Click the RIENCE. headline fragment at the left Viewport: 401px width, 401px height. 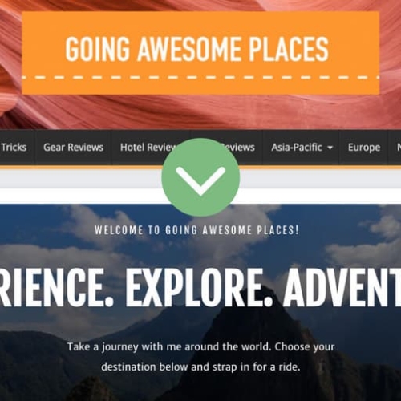pos(56,287)
